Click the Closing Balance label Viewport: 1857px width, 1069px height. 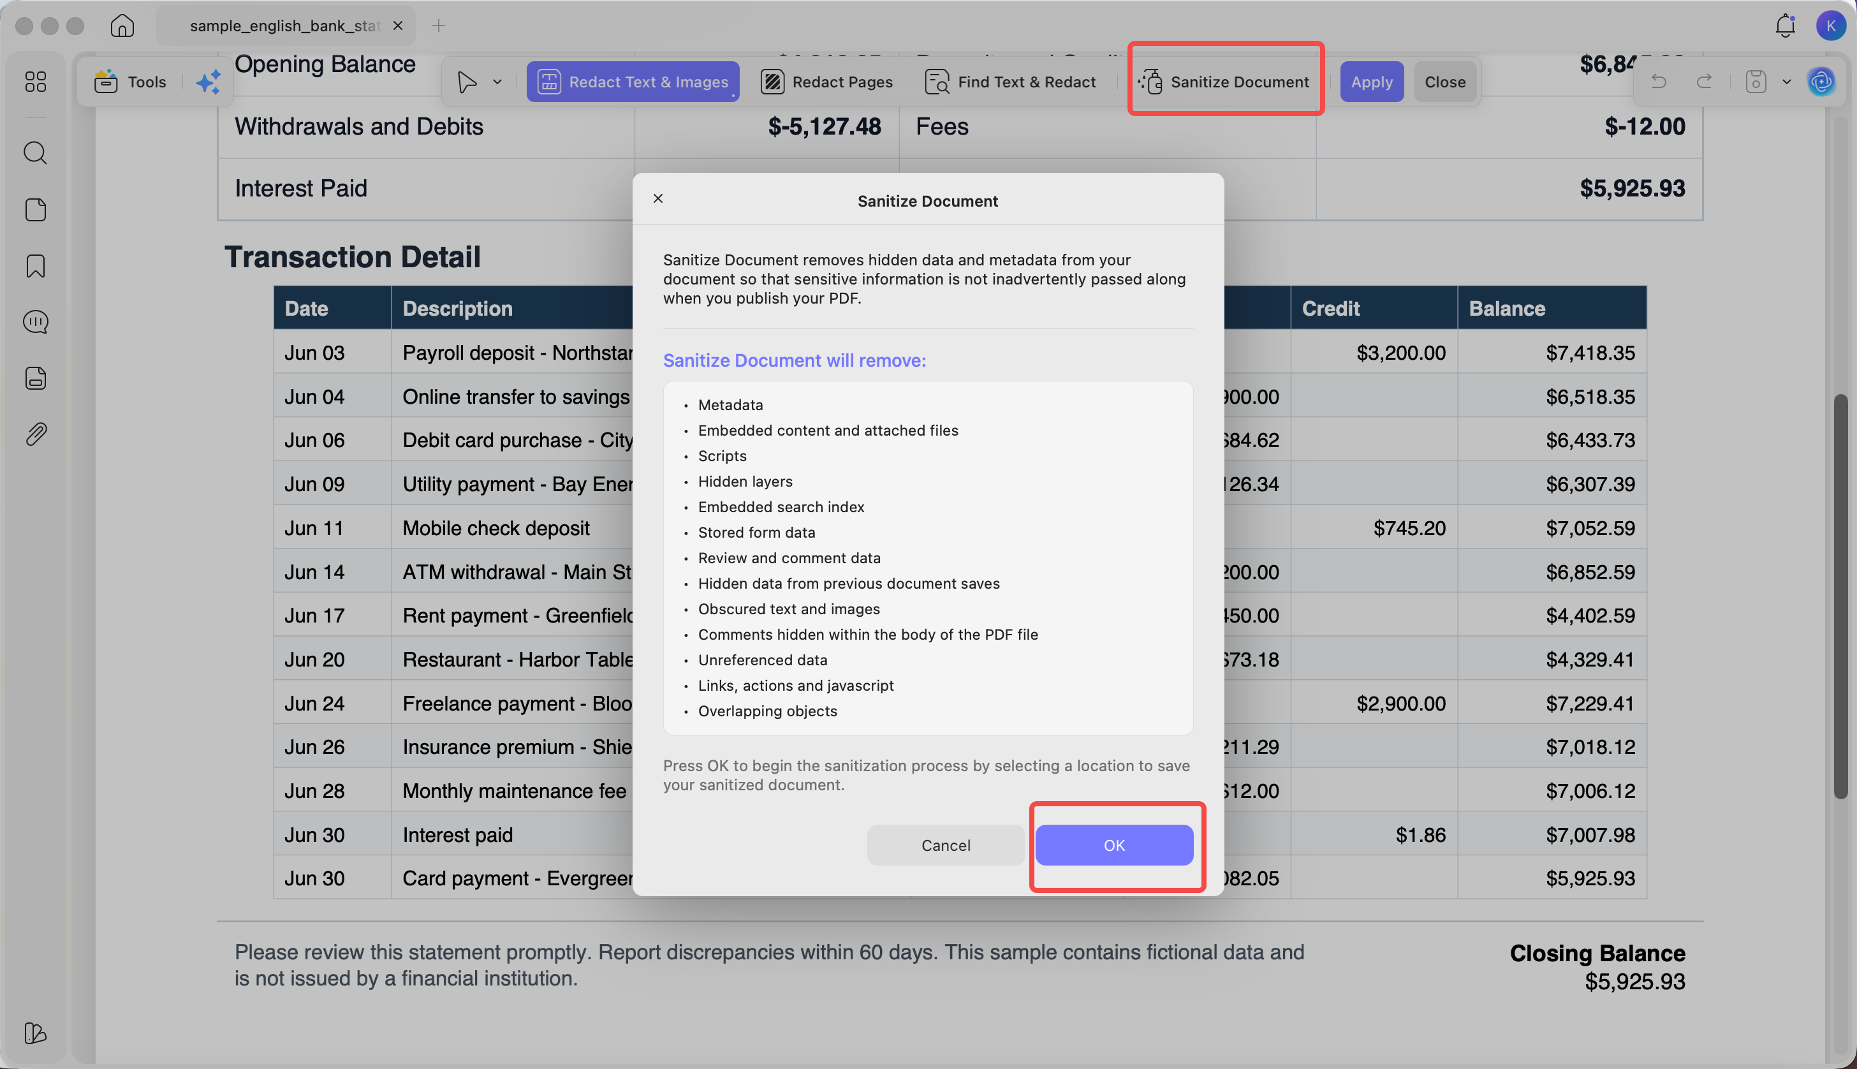[x=1597, y=953]
